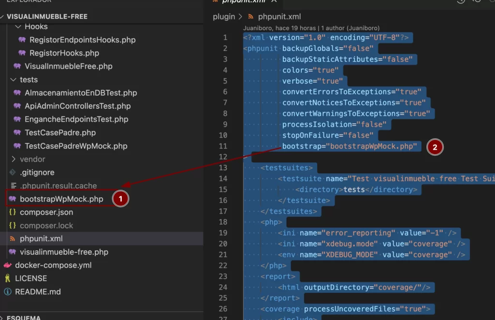Screen dimensions: 495x320
Task: Click PHP elephant icon of TestCasePadre.php
Action: (x=17, y=132)
